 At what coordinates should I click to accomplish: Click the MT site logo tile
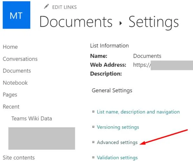16,15
